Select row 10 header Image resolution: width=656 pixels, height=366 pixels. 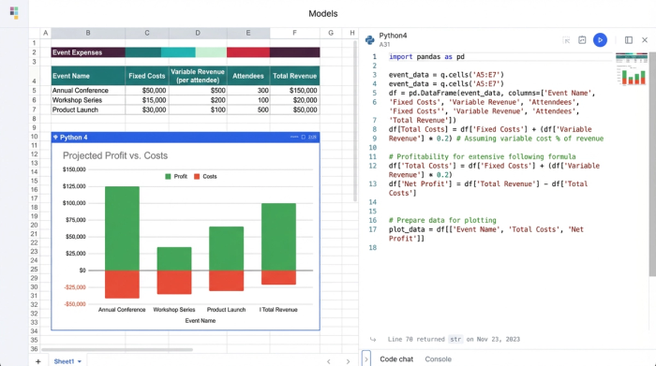(35, 137)
